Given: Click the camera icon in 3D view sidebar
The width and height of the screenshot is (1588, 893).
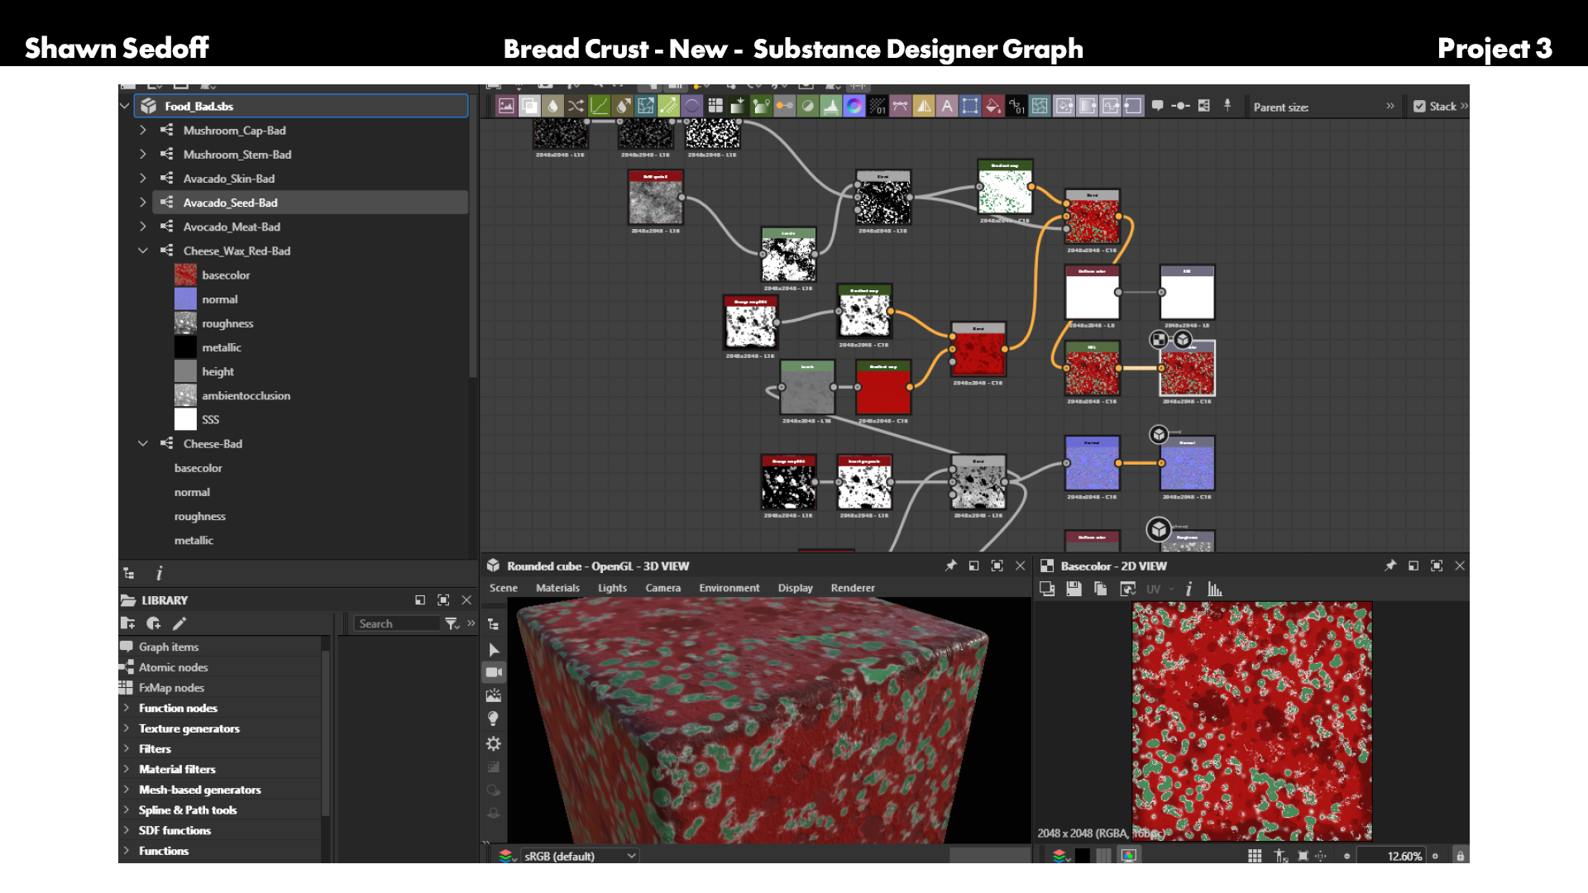Looking at the screenshot, I should pos(494,672).
